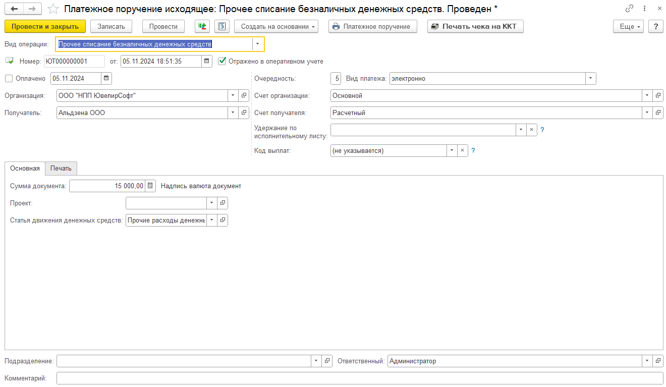This screenshot has width=666, height=387.
Task: Clear Удержание по исполнительному листу field
Action: [531, 130]
